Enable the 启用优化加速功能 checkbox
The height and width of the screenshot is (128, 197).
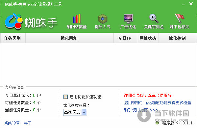click(x=65, y=97)
